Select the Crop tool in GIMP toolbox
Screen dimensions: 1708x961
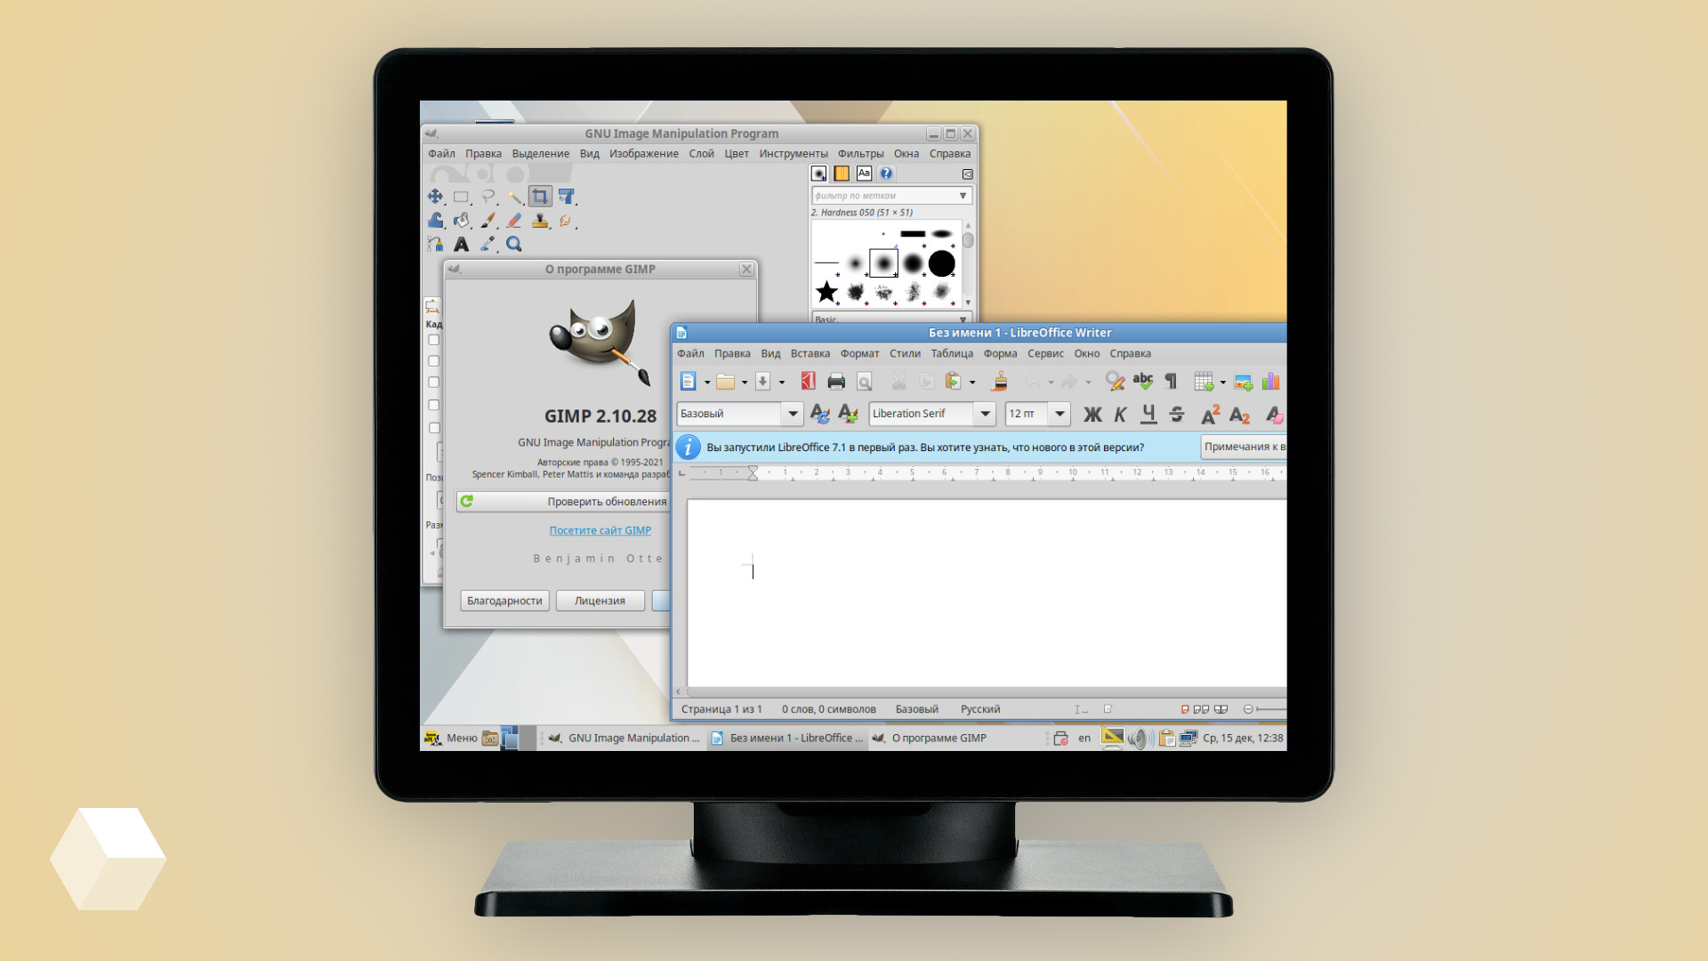(x=540, y=197)
